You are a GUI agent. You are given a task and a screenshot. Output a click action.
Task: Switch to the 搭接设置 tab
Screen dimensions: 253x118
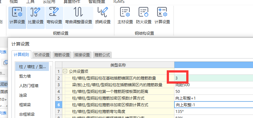(x=82, y=55)
